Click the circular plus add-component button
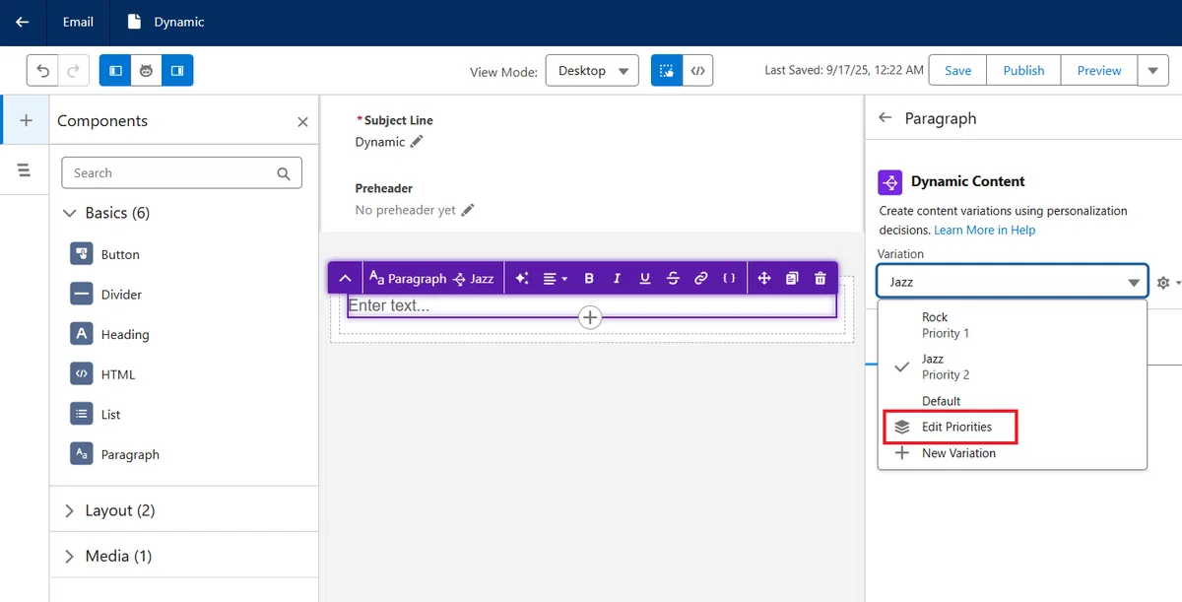This screenshot has width=1182, height=602. click(x=589, y=317)
